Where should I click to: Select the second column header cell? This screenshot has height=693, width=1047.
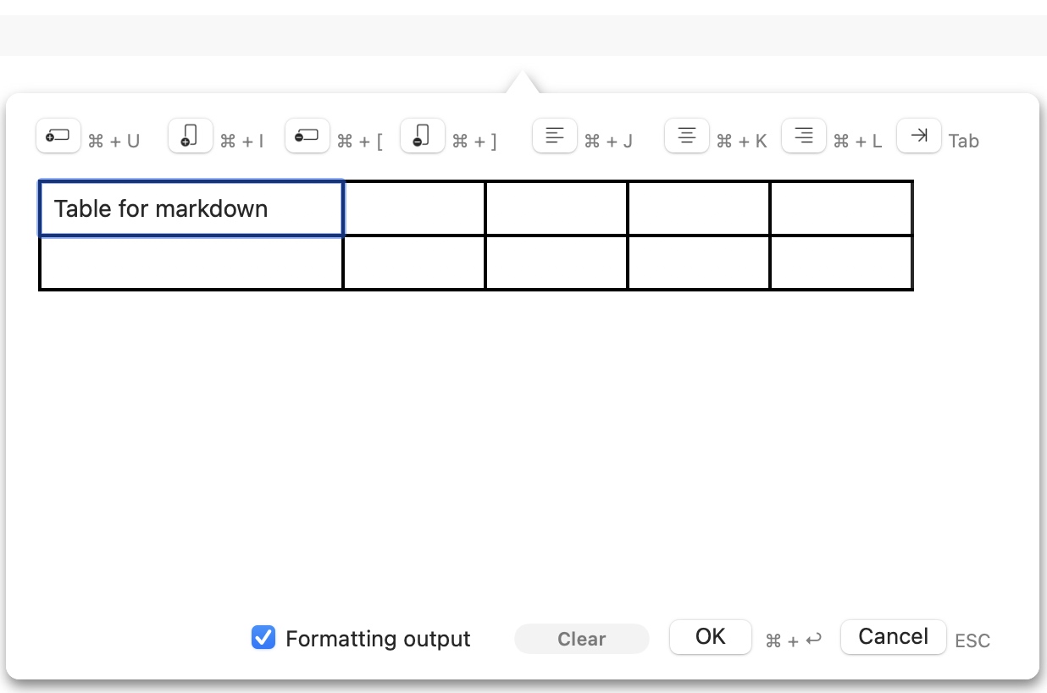pyautogui.click(x=414, y=208)
